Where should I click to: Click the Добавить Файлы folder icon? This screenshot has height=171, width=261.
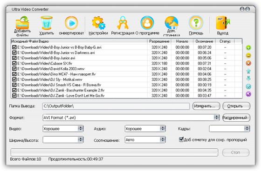pos(22,23)
